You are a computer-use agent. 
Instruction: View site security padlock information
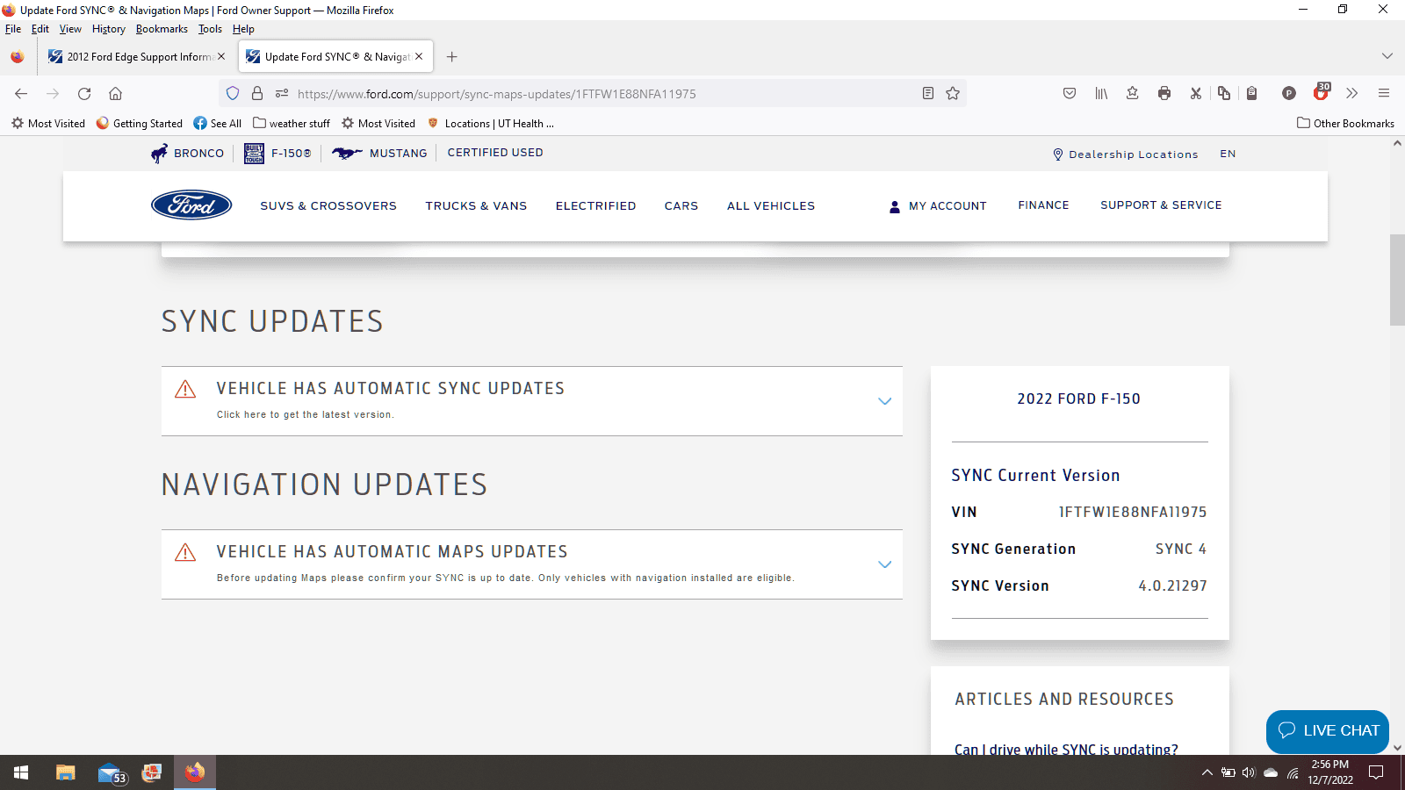257,94
